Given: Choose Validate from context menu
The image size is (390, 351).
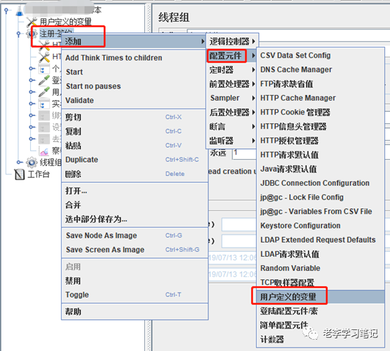Looking at the screenshot, I should coord(134,100).
